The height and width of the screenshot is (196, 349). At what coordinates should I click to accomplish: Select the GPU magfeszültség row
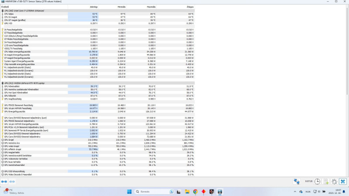click(97, 99)
